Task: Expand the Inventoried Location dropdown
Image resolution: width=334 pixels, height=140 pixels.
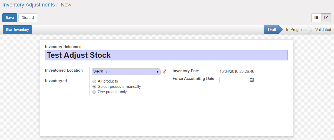Action: 126,72
